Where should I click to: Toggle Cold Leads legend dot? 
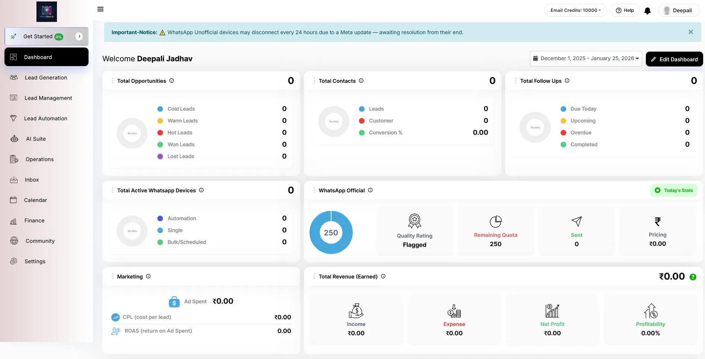point(160,109)
